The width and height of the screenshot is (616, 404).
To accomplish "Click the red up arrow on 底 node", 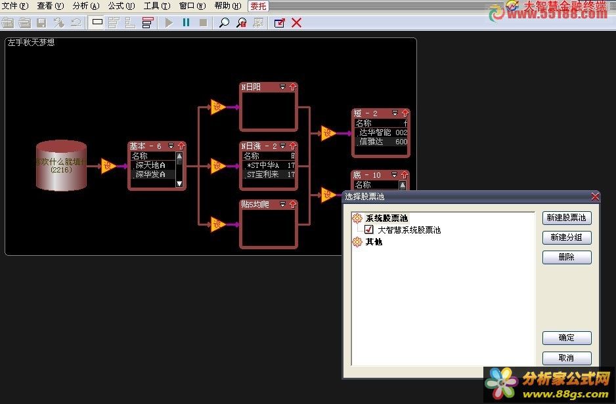I will (405, 175).
